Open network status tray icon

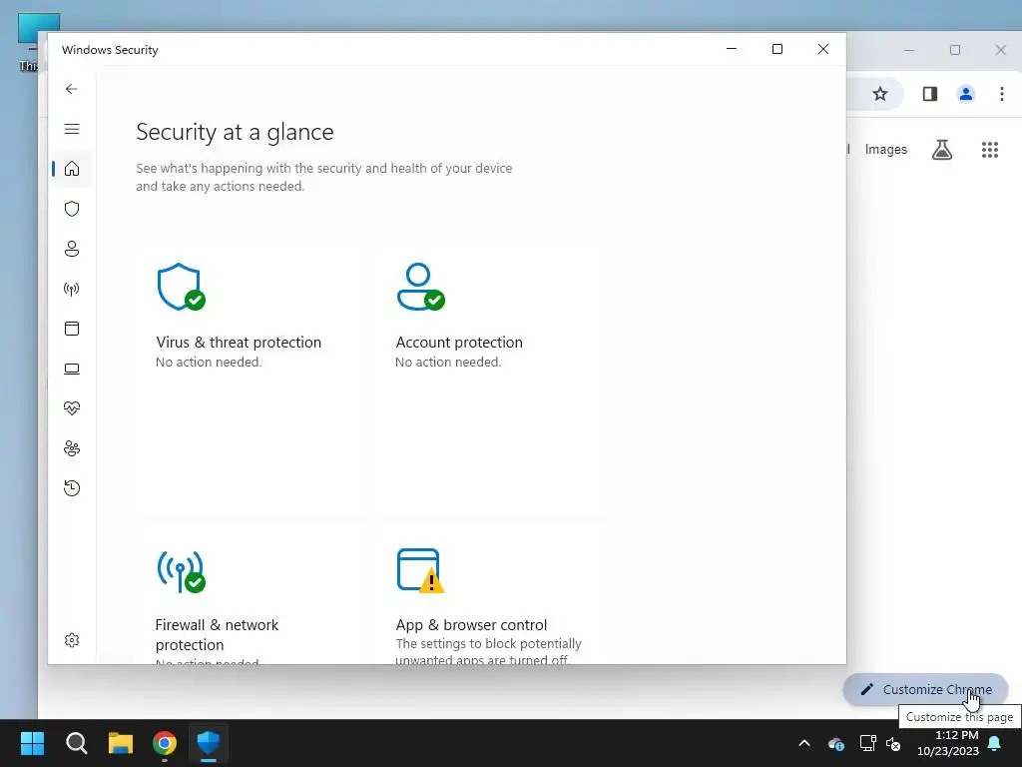[867, 743]
